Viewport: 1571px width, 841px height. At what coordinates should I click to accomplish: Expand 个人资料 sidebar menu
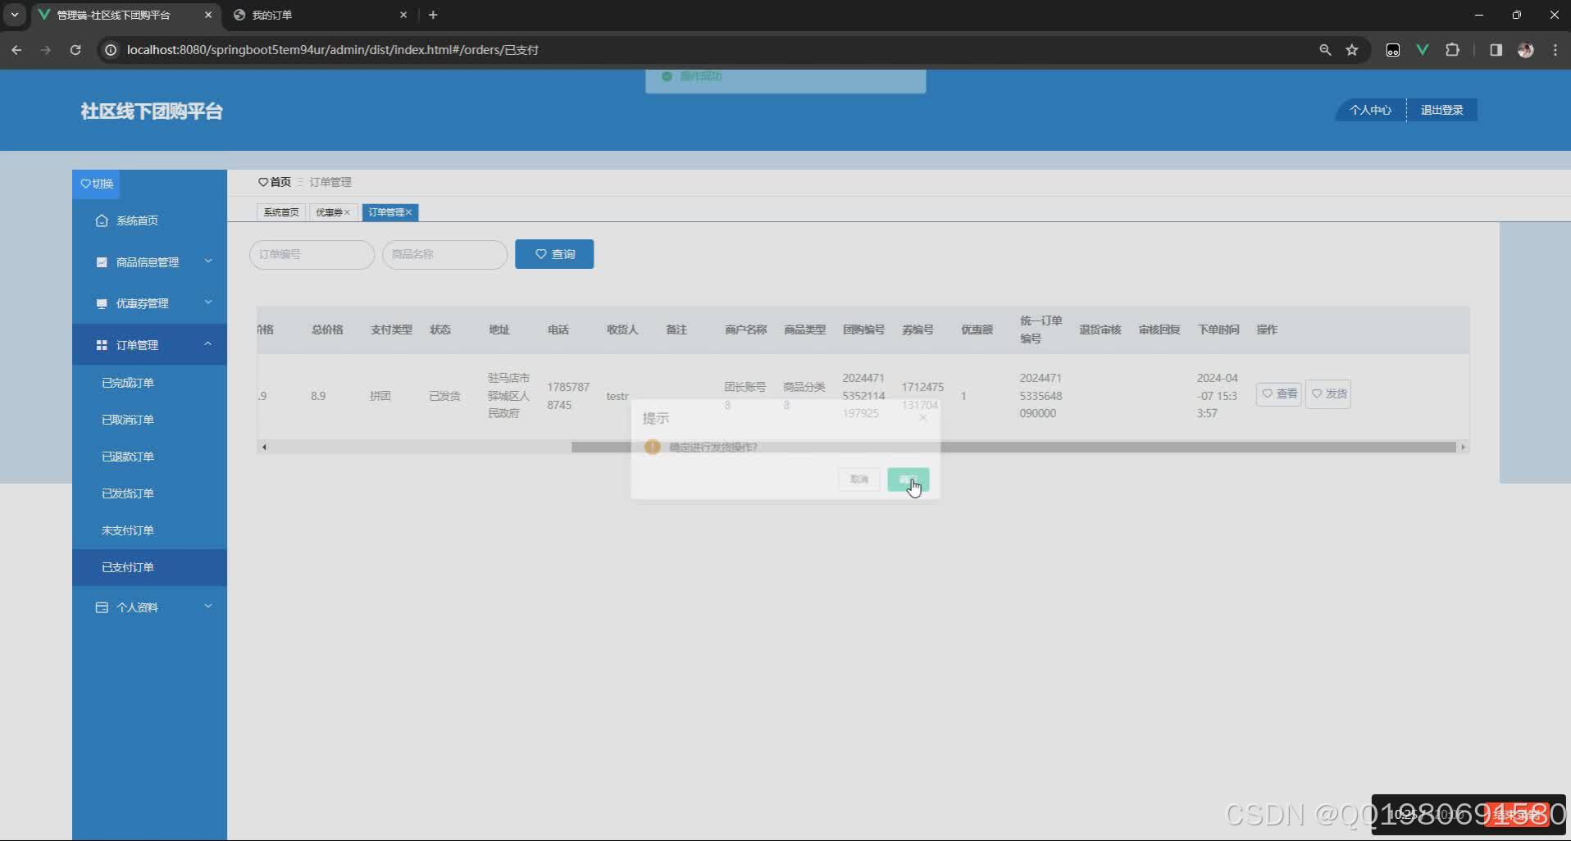tap(149, 607)
